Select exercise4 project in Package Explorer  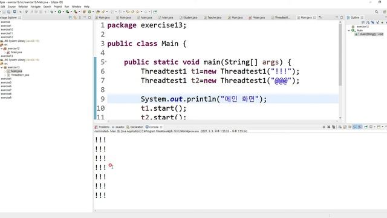[x=6, y=79]
